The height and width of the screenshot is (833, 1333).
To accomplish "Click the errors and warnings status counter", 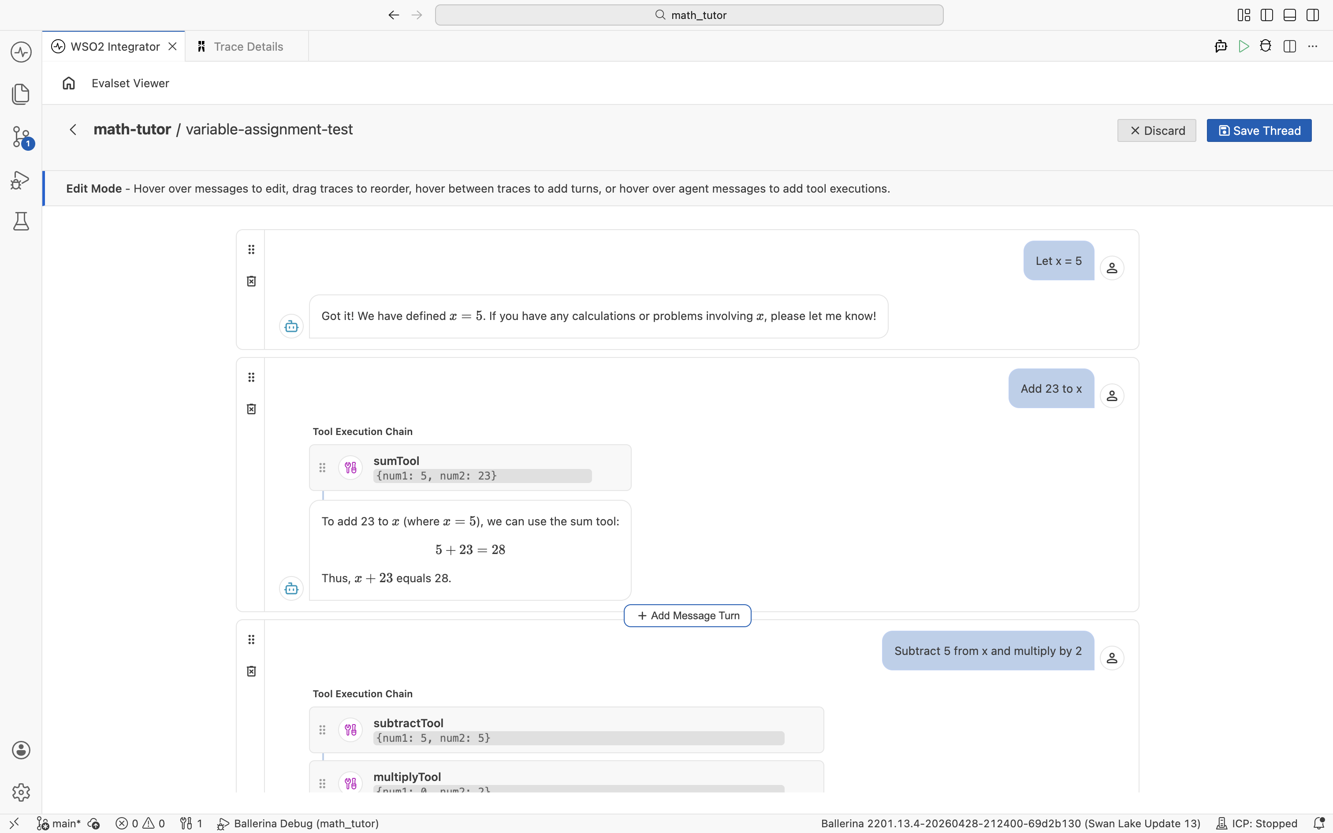I will (140, 823).
